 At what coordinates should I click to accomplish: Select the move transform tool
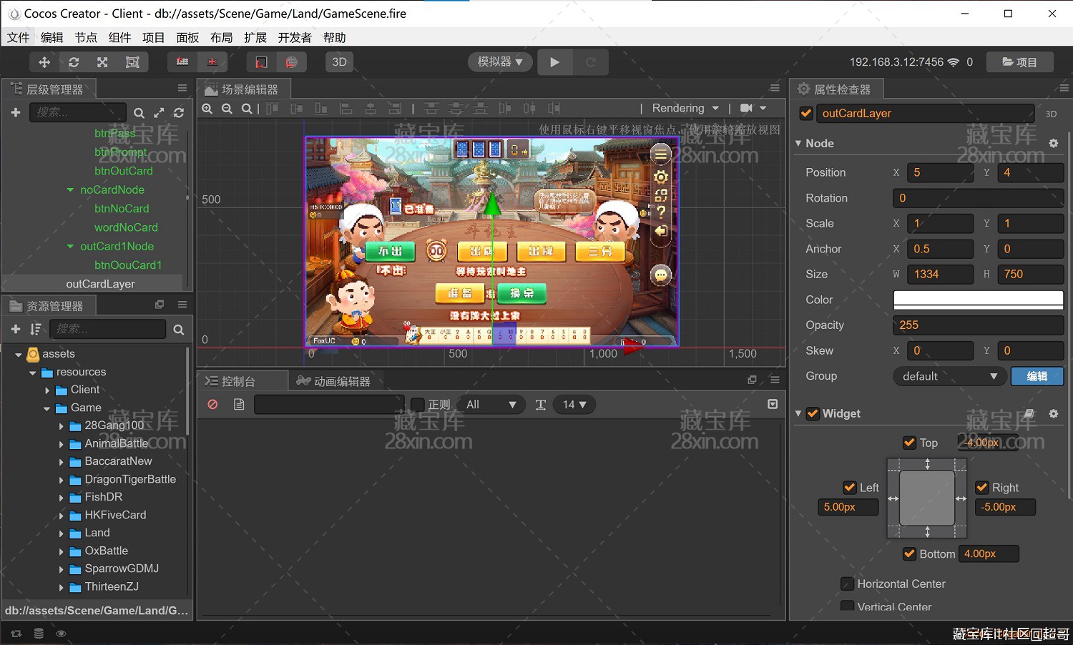click(44, 62)
